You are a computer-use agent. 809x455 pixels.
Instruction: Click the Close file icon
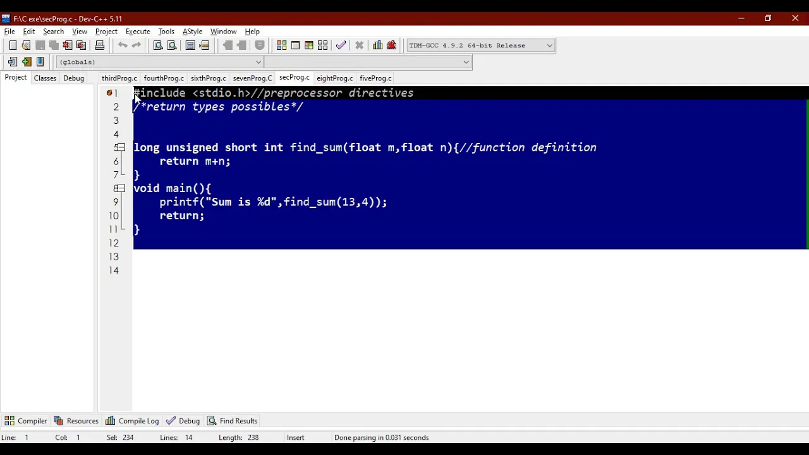68,45
